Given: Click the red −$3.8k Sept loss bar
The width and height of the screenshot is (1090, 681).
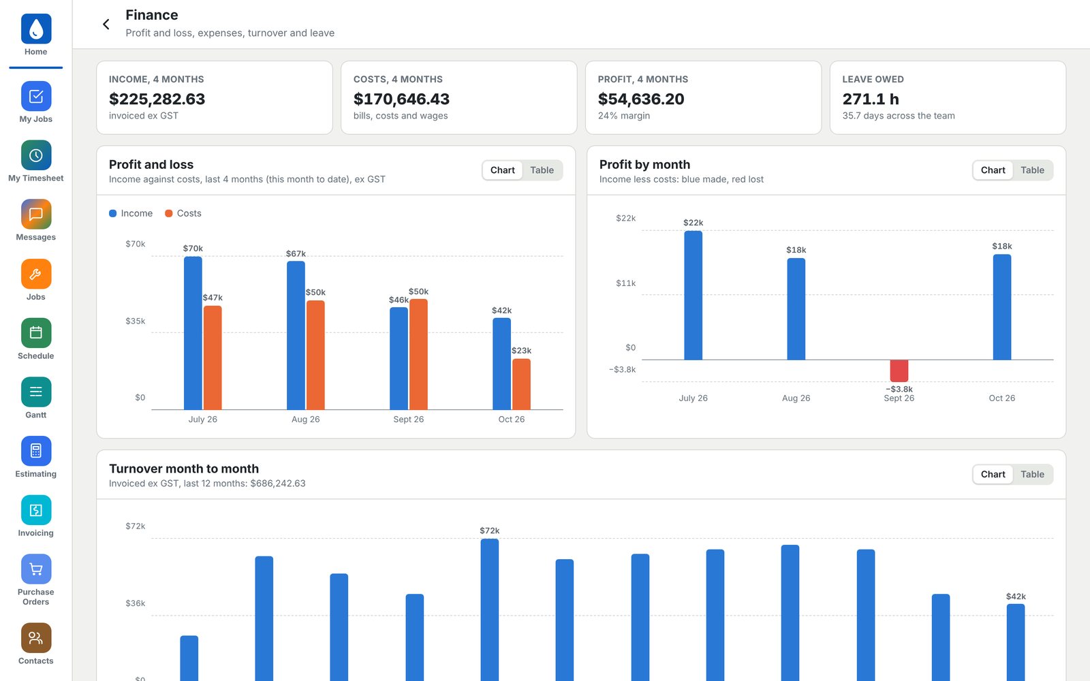Looking at the screenshot, I should [x=899, y=370].
